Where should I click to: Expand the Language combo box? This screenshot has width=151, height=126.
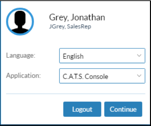point(102,56)
